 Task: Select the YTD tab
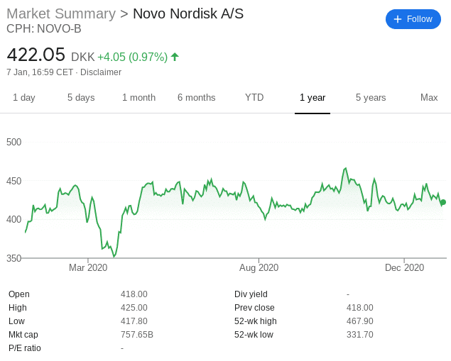click(254, 97)
